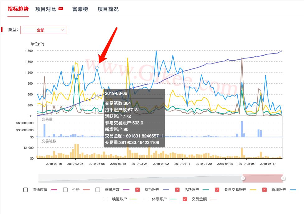304x214 pixels.
Task: Uncheck the 参与交易账户 checkbox
Action: (217, 190)
